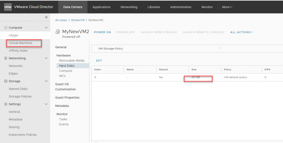283x143 pixels.
Task: Follow the MyNewVM breadcrumb link
Action: click(78, 20)
